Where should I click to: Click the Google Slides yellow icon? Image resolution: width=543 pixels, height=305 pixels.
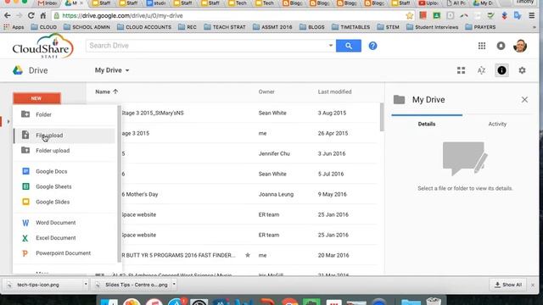click(25, 202)
